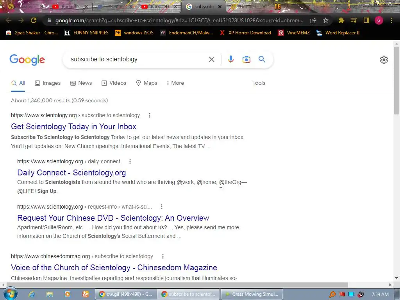Start voice search with microphone icon

pyautogui.click(x=230, y=59)
